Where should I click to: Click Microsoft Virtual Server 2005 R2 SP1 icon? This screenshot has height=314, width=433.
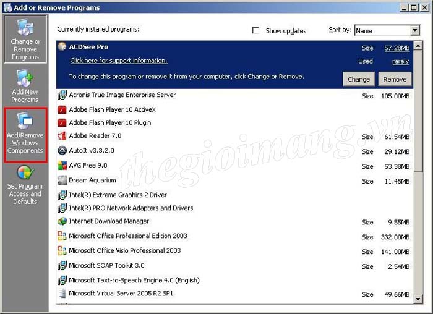point(62,294)
